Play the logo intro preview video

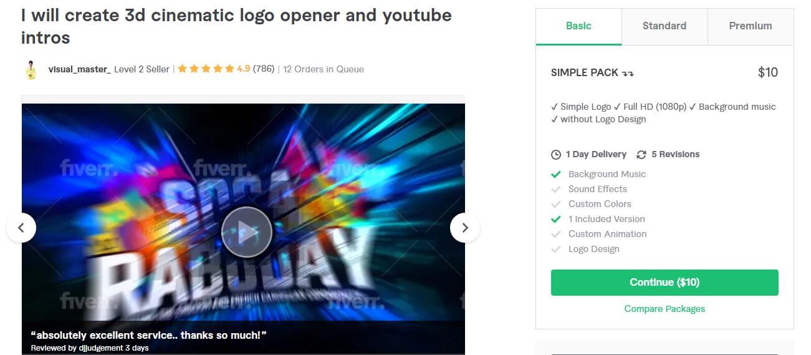(247, 232)
